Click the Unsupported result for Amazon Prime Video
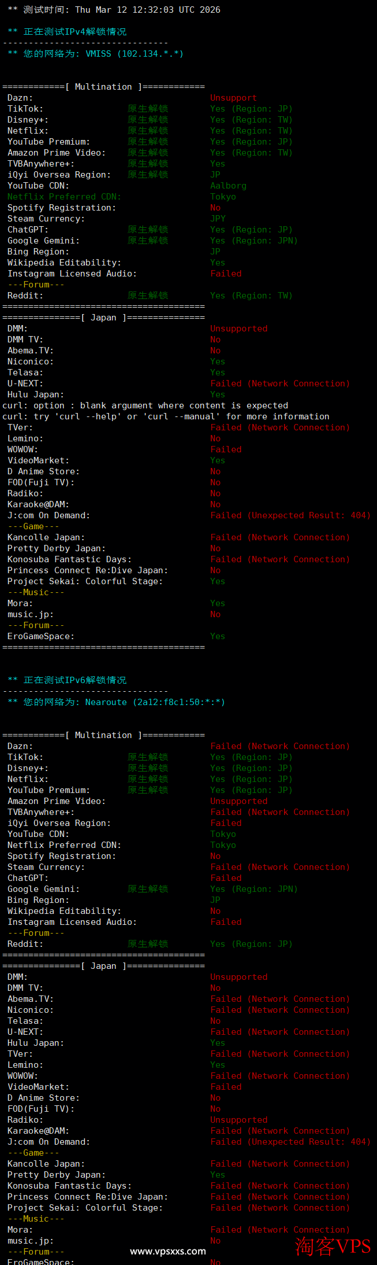This screenshot has width=377, height=1265. pyautogui.click(x=238, y=801)
